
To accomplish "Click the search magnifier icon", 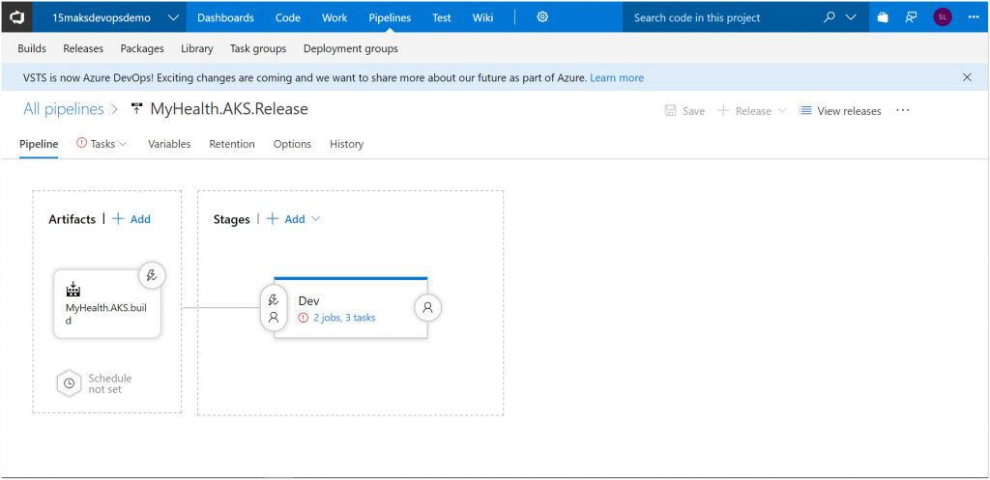I will pyautogui.click(x=830, y=17).
